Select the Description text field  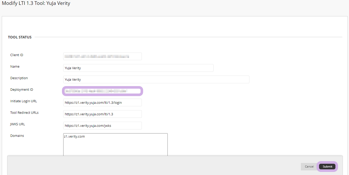[156, 79]
